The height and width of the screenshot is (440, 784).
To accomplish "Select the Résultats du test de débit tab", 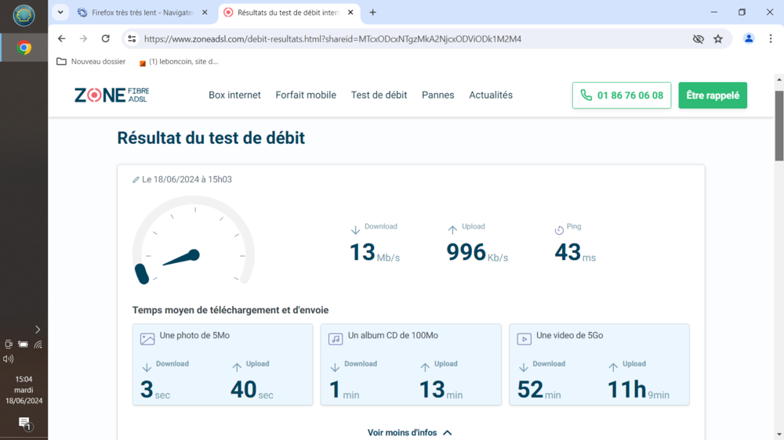I will [288, 13].
